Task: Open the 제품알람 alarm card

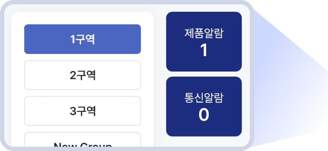Action: point(204,42)
